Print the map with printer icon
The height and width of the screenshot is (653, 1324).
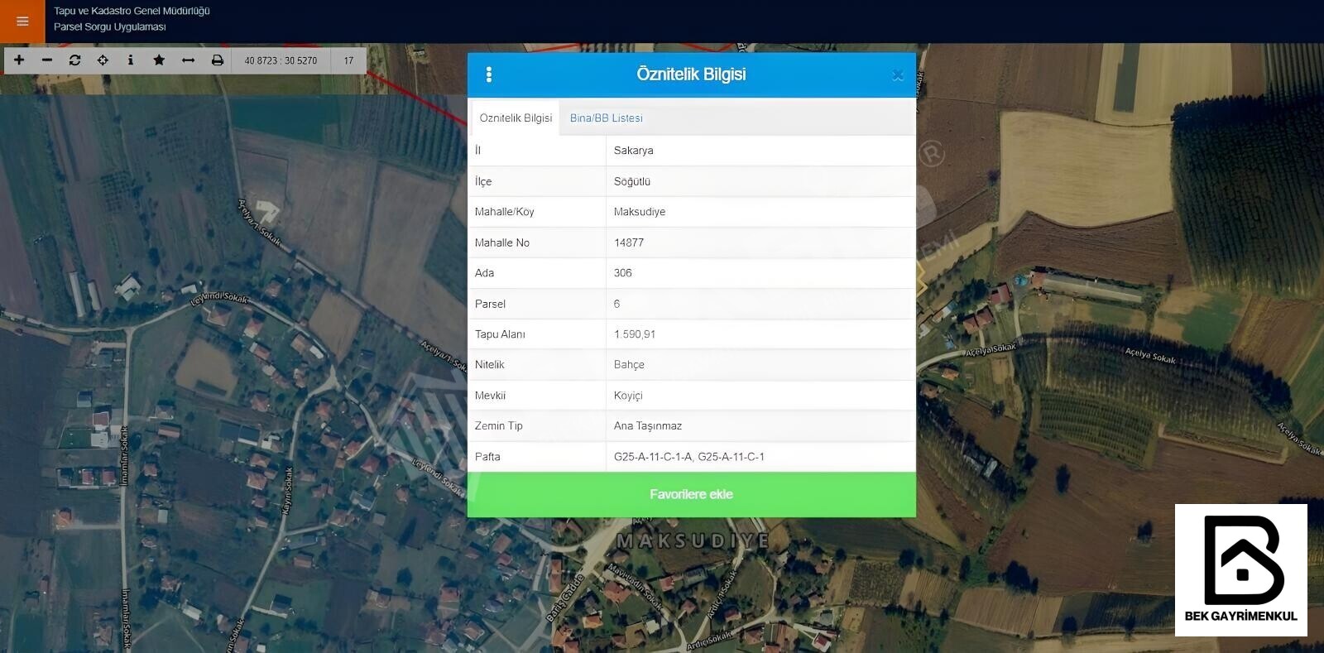218,60
